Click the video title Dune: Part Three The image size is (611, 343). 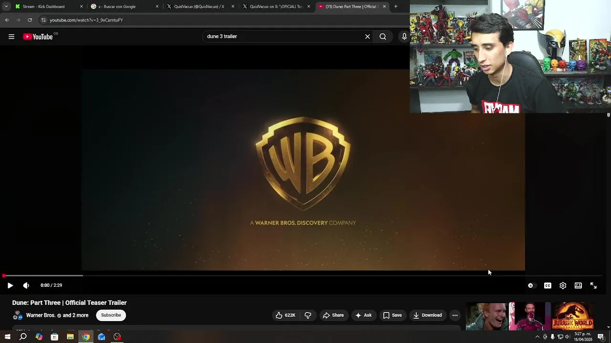pyautogui.click(x=69, y=303)
